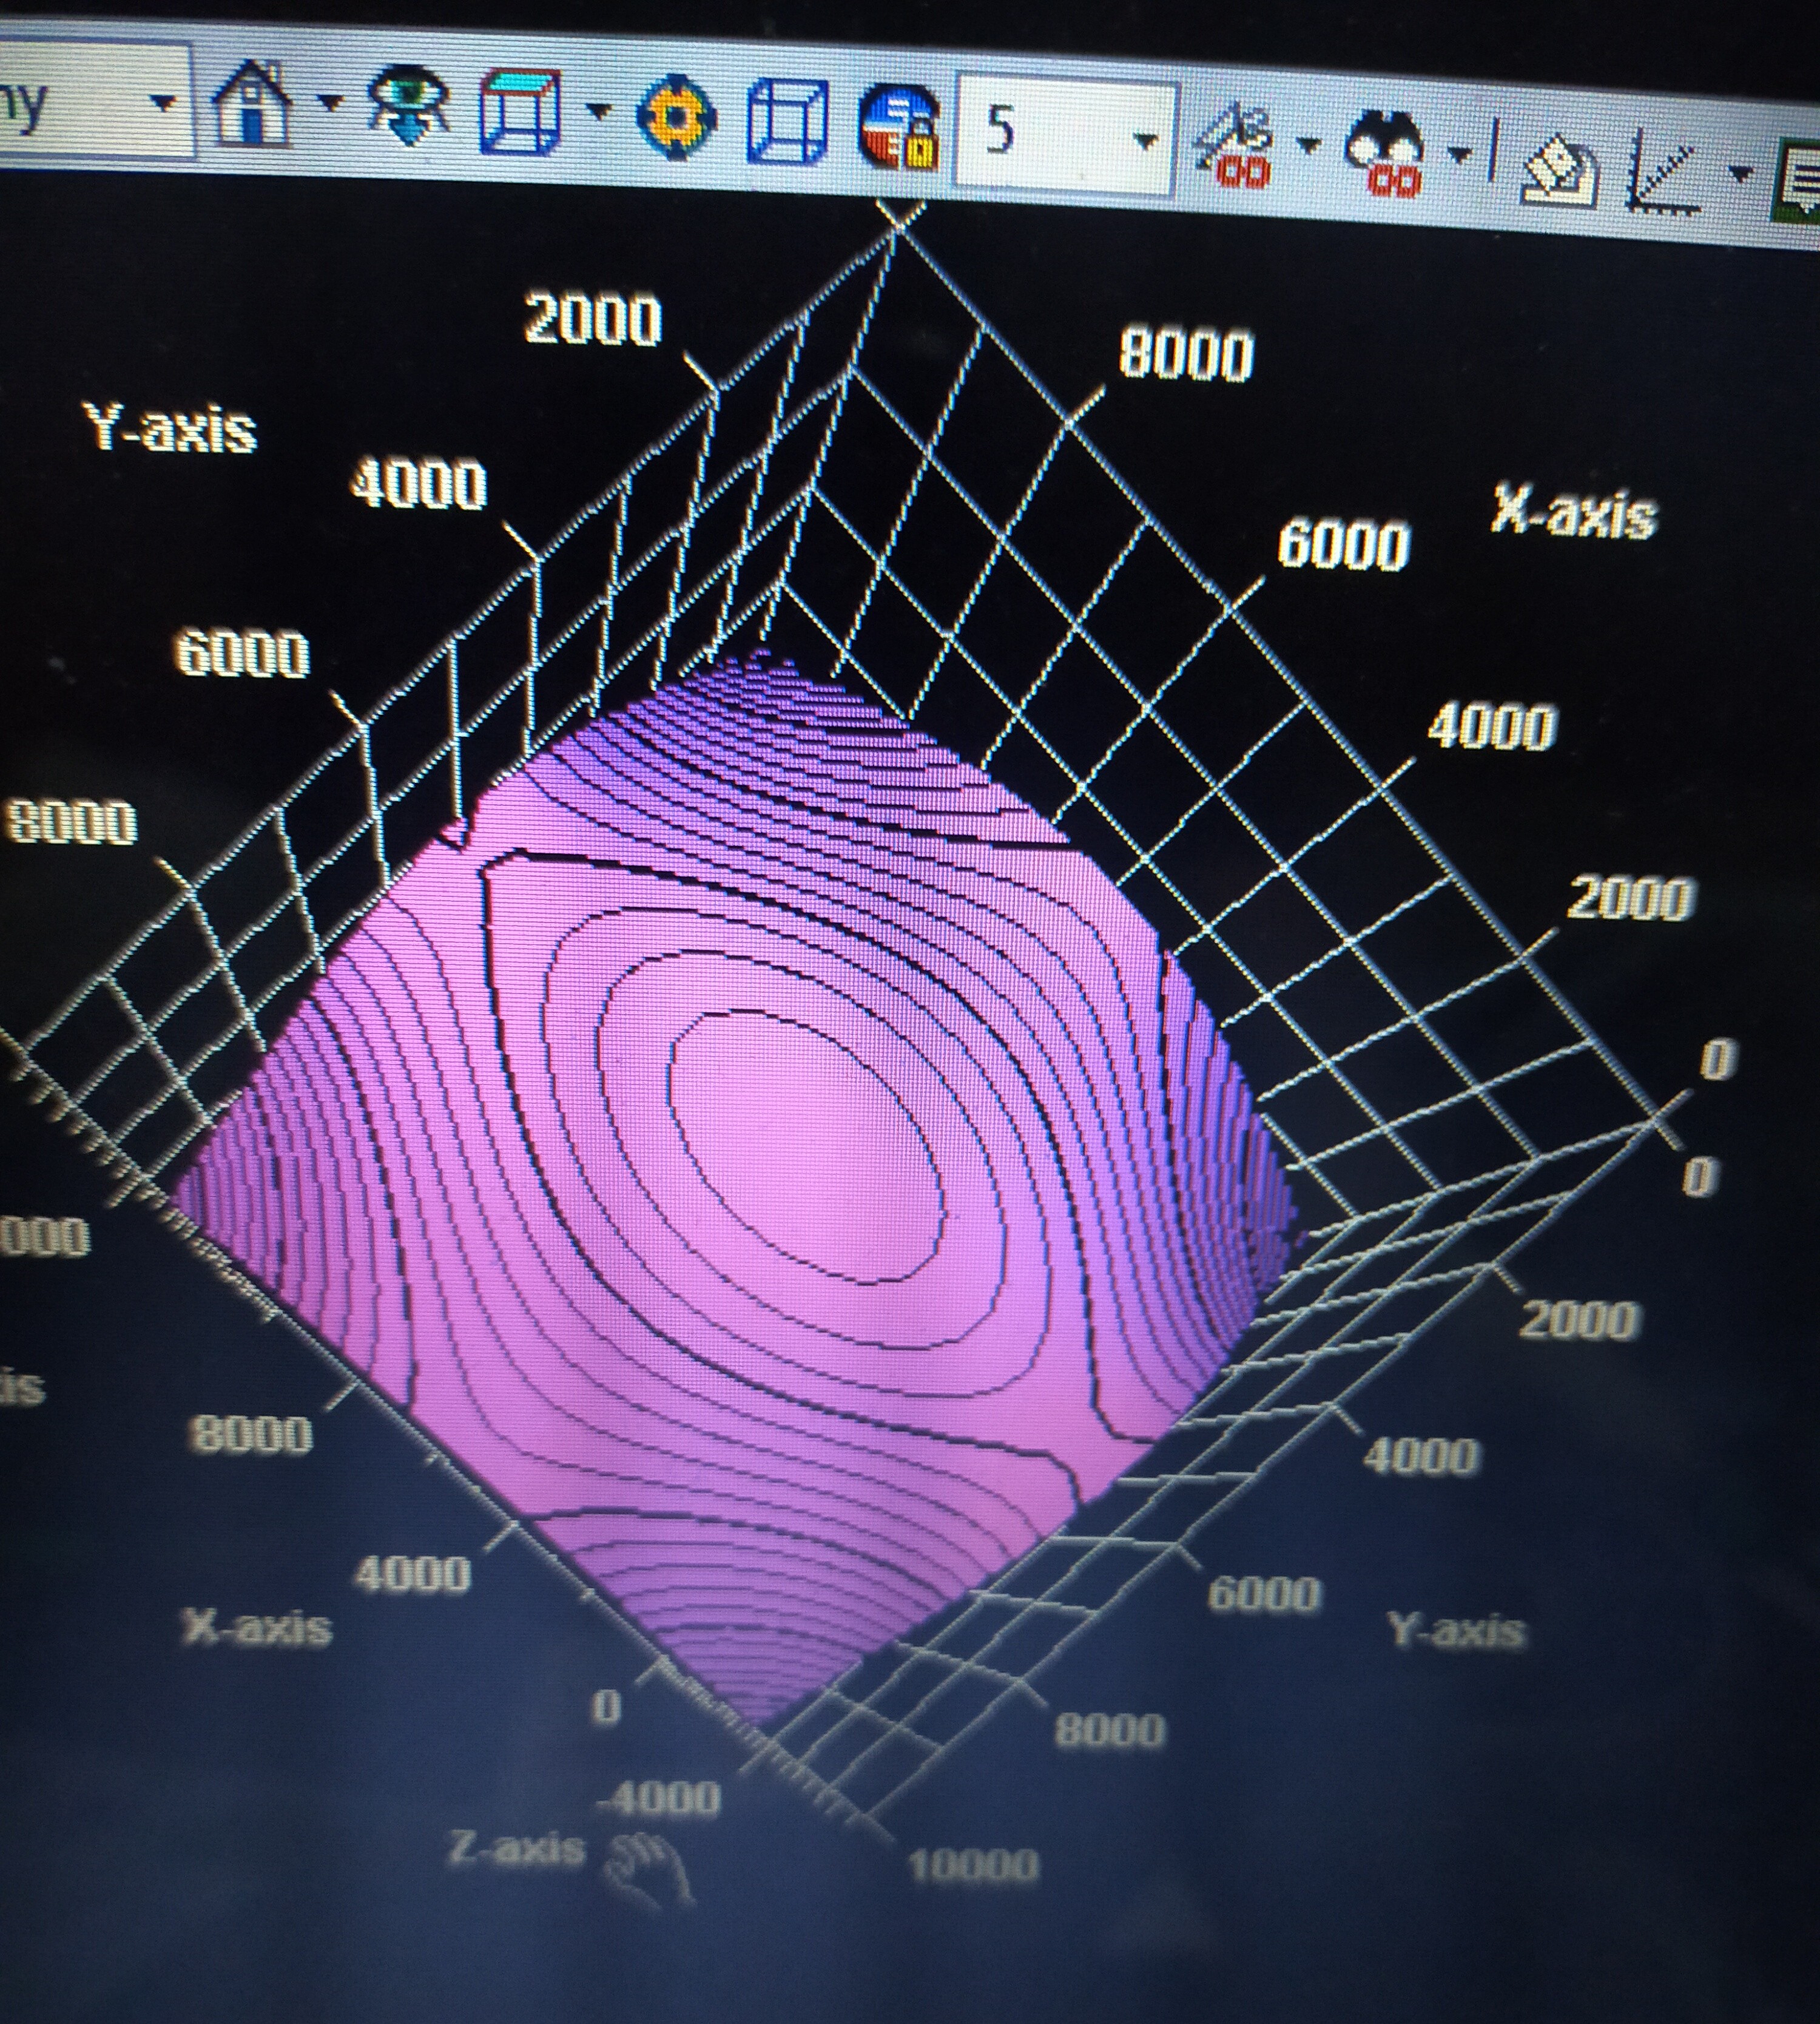Open the dropdown arrow beside the Home icon
This screenshot has width=1820, height=2024.
coord(331,102)
